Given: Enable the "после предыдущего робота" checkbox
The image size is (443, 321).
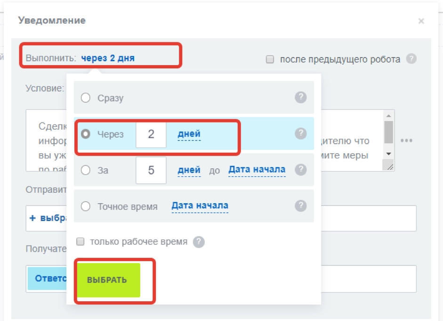Looking at the screenshot, I should (x=270, y=59).
